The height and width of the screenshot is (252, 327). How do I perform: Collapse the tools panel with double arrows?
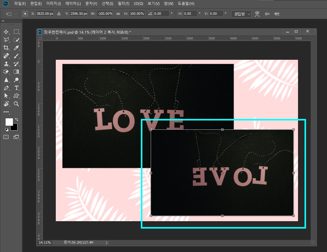tap(3, 21)
